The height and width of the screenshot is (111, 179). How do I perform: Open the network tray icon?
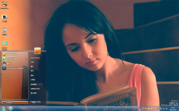tap(164, 109)
